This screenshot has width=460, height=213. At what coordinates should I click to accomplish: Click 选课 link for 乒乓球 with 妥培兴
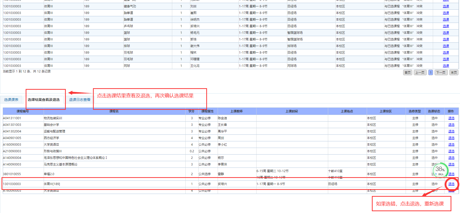446,26
